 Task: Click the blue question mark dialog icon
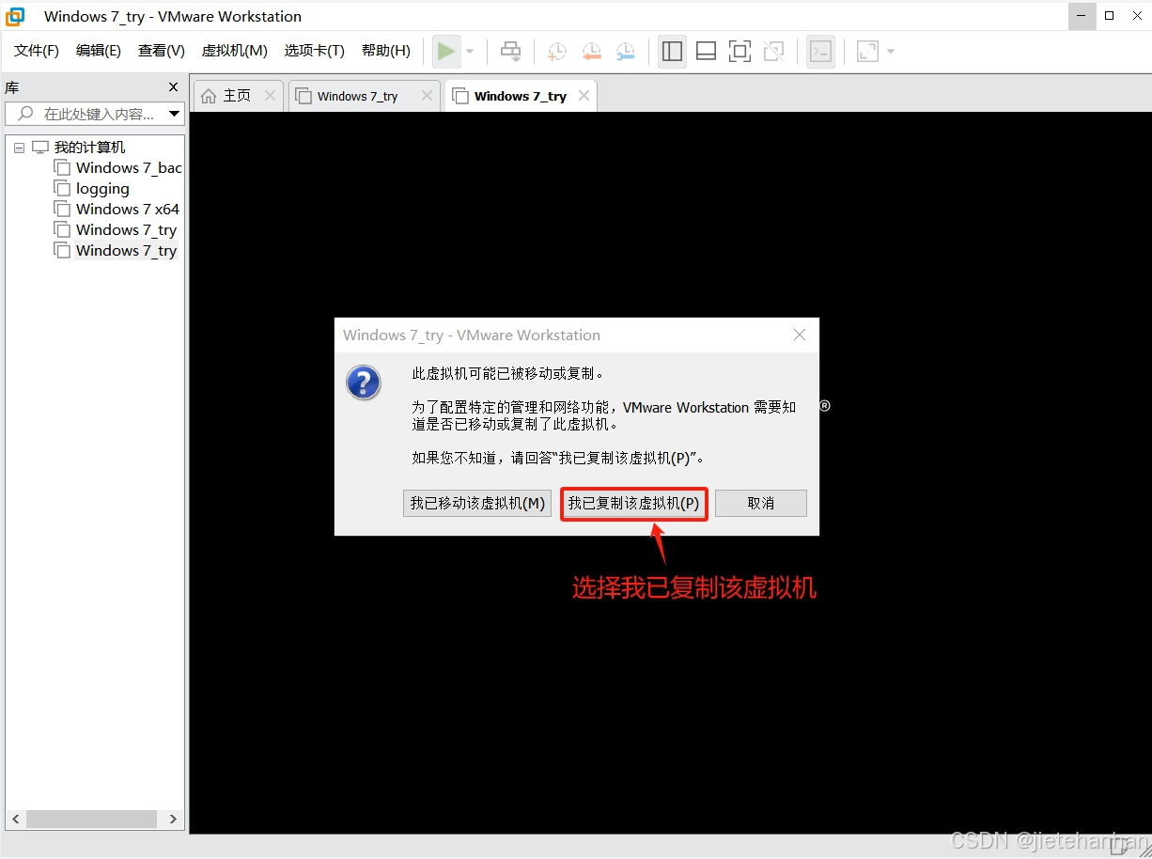pyautogui.click(x=364, y=383)
